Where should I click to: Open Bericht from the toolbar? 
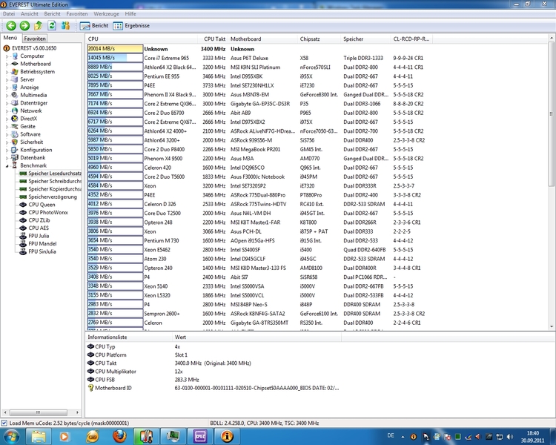pos(94,25)
